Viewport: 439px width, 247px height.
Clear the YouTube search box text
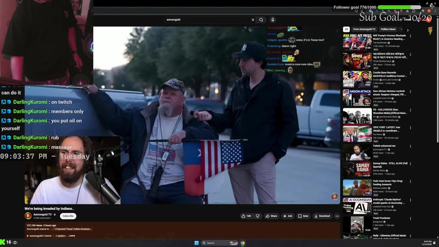[253, 20]
